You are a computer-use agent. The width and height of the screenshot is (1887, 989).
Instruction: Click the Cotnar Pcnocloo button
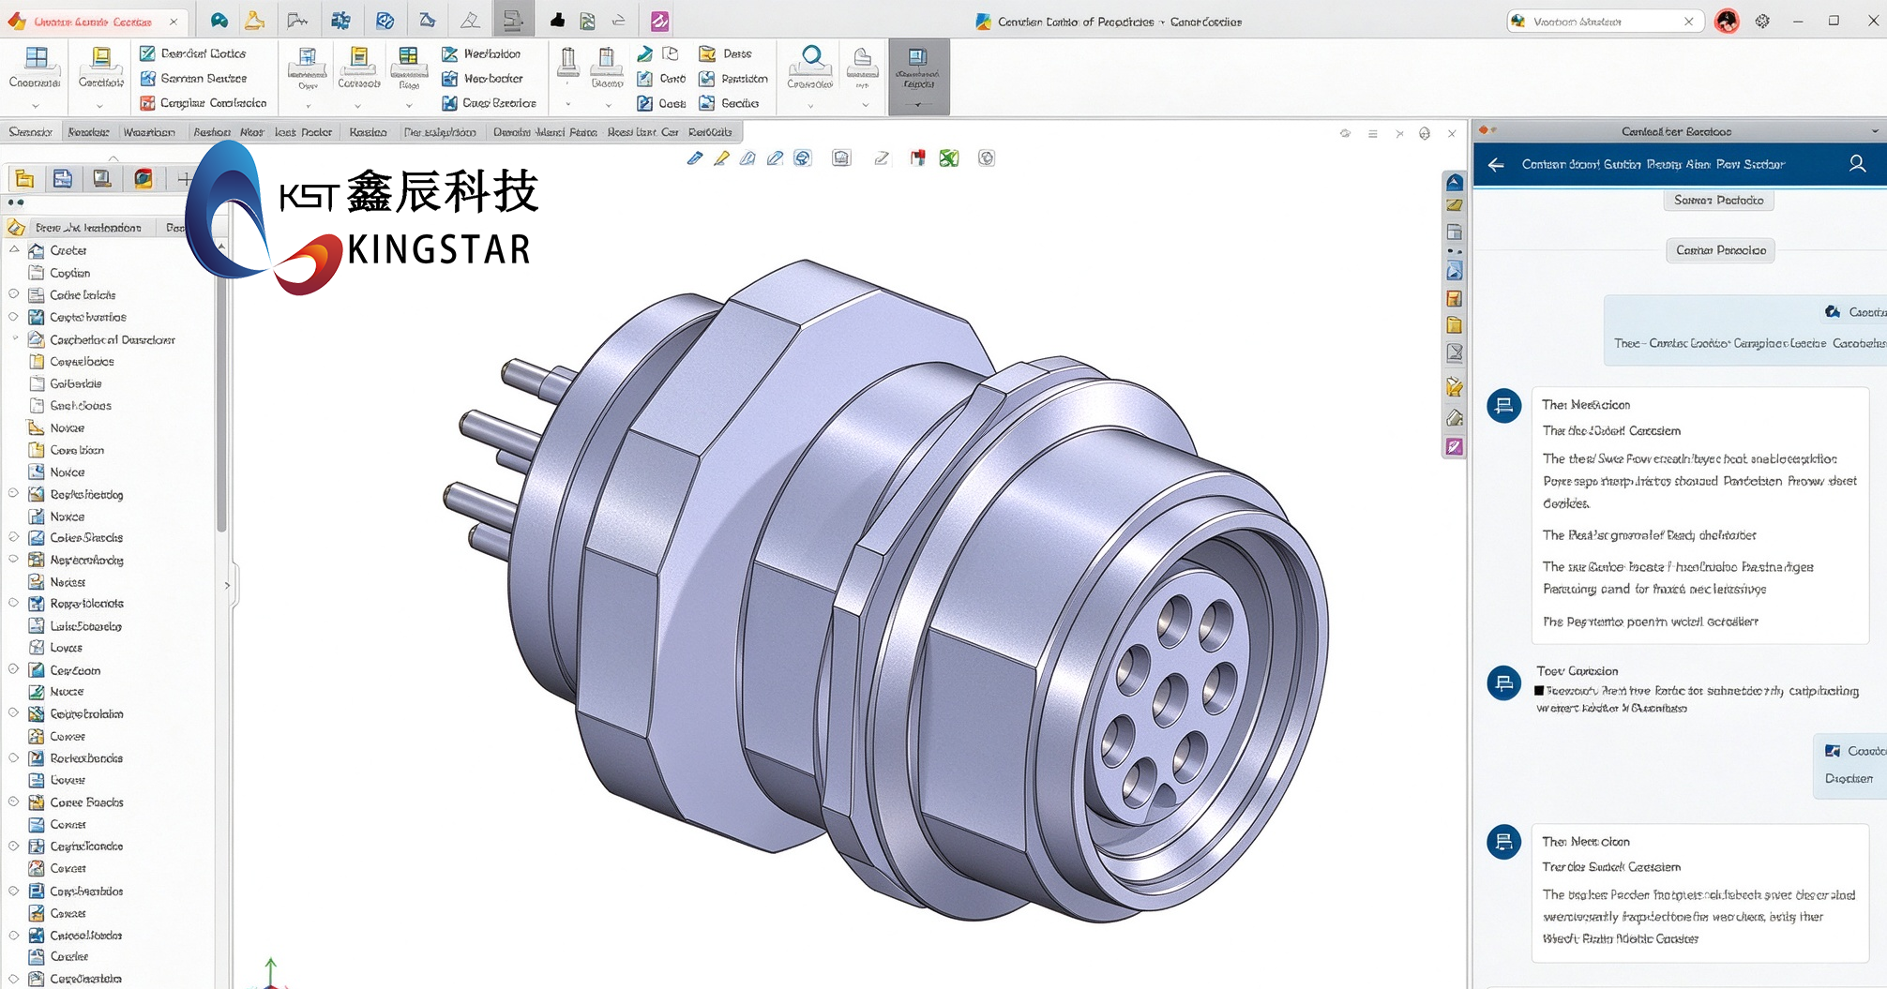1721,250
